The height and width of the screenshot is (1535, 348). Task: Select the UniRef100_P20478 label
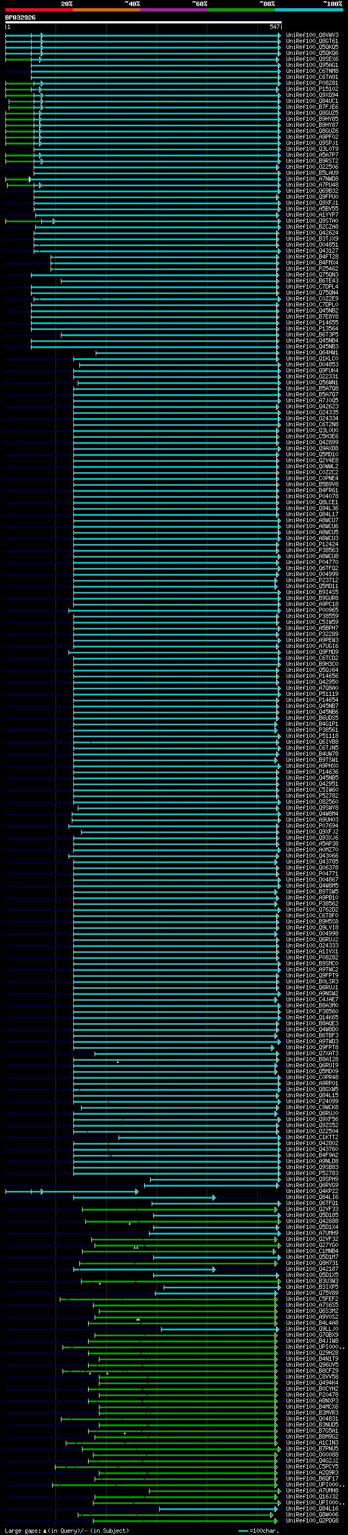point(312,1395)
